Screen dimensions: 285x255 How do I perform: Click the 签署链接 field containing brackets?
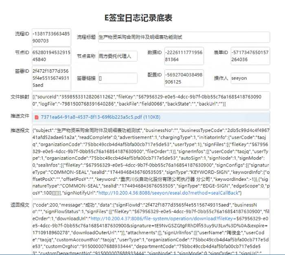(x=118, y=78)
